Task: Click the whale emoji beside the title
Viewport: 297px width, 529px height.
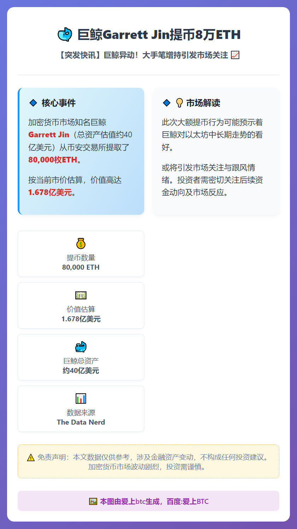Action: (x=65, y=35)
